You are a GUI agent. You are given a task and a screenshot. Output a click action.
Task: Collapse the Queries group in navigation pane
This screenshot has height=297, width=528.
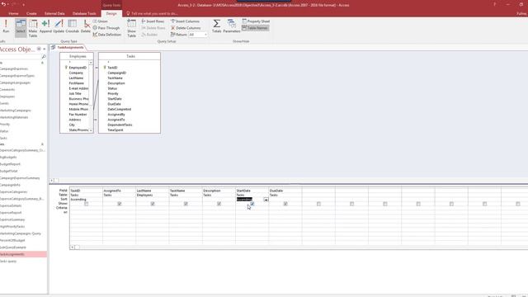42,144
